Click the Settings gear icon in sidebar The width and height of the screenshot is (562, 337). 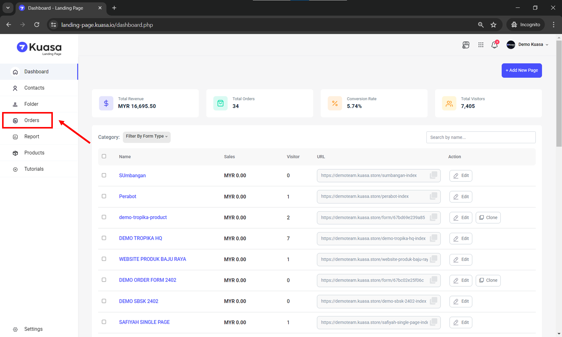tap(15, 329)
